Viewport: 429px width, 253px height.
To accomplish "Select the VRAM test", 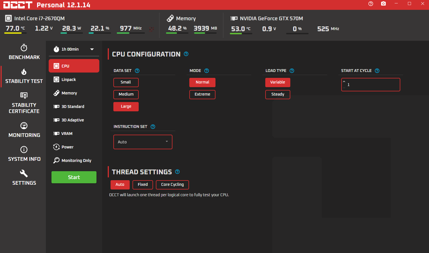I will pyautogui.click(x=74, y=134).
